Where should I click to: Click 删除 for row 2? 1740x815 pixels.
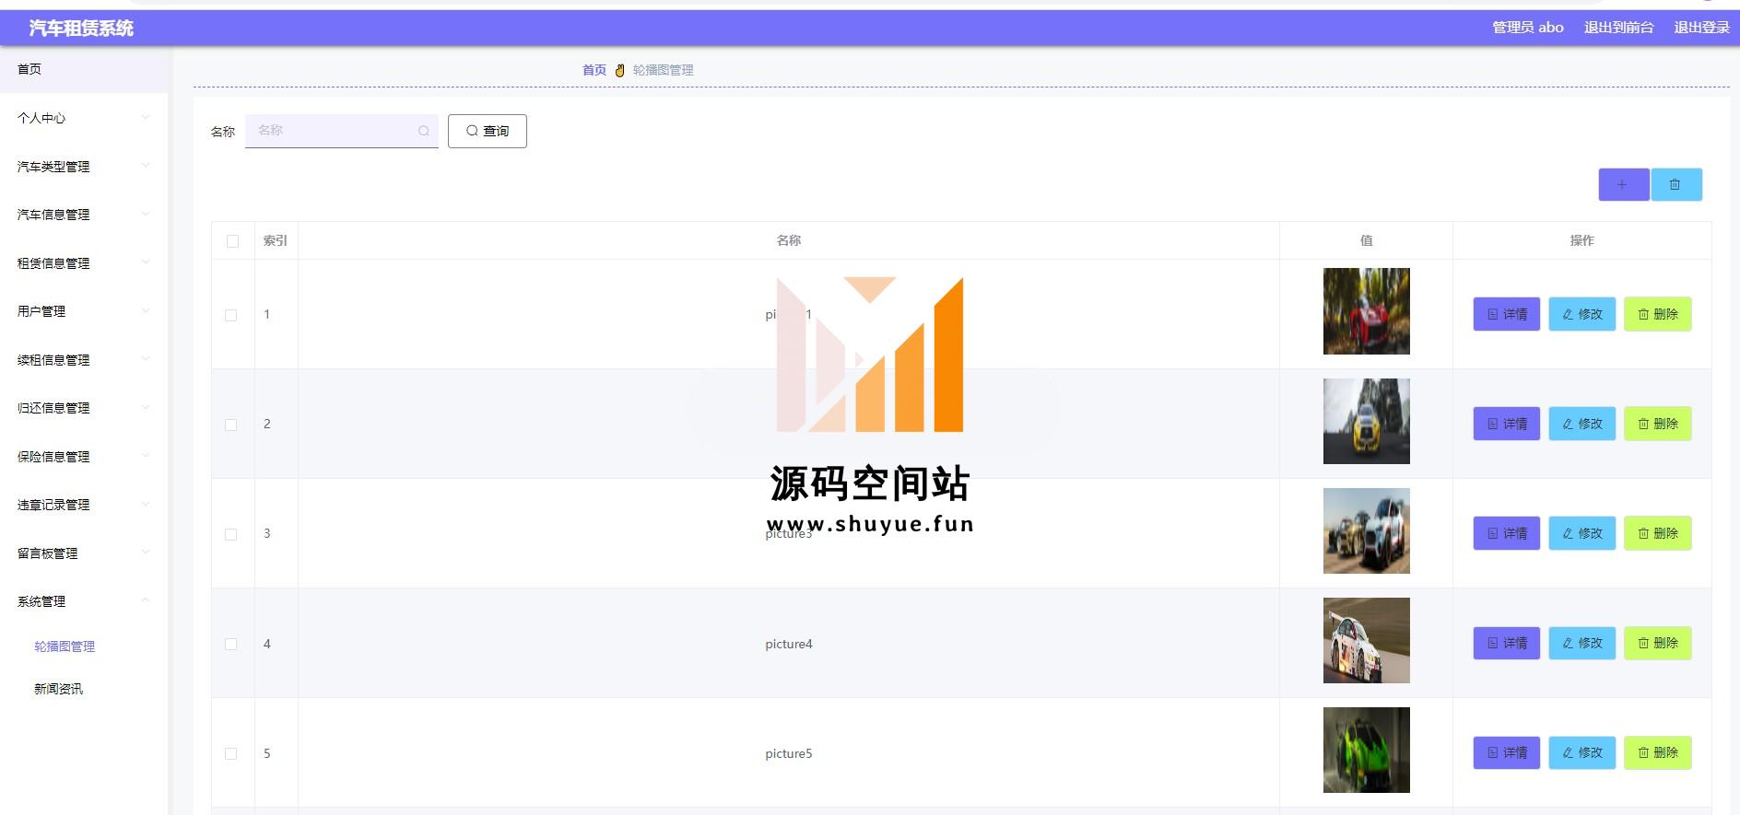1657,424
